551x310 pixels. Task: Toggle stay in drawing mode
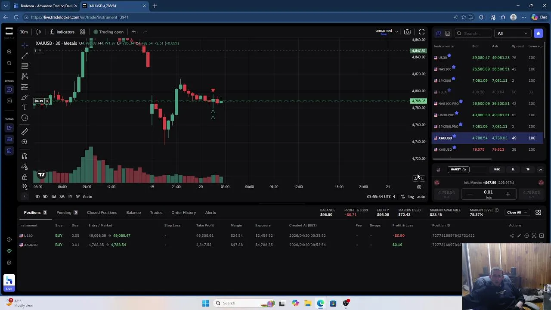coord(25,167)
